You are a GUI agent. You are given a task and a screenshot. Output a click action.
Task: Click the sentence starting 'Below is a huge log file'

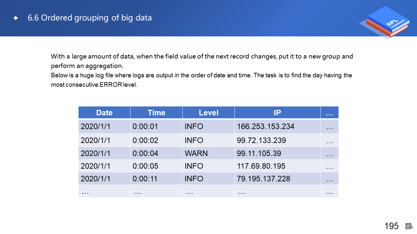(201, 80)
